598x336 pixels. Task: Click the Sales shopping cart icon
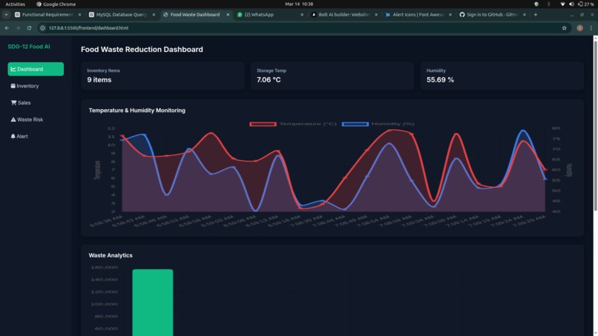[x=14, y=102]
